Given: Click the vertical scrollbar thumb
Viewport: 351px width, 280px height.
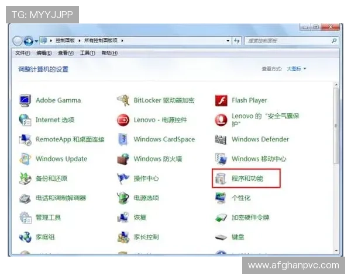Looking at the screenshot, I should coord(336,126).
